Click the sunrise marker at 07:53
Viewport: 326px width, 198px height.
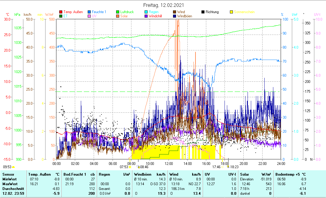130,167
